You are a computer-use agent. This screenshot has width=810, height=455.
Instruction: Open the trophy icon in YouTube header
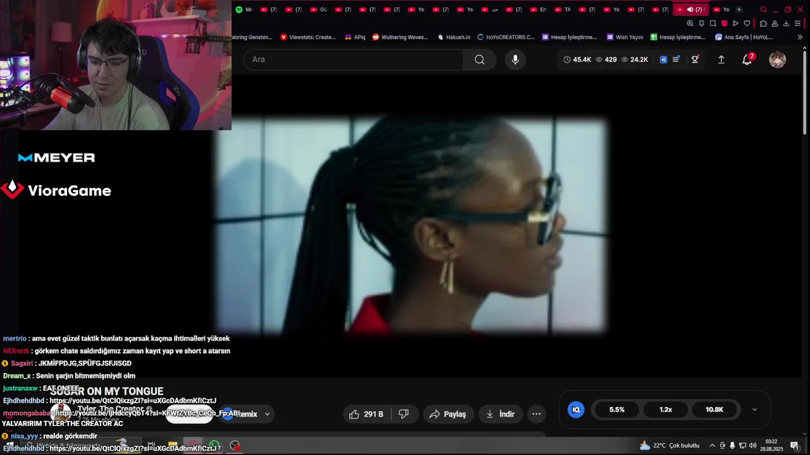[x=695, y=59]
